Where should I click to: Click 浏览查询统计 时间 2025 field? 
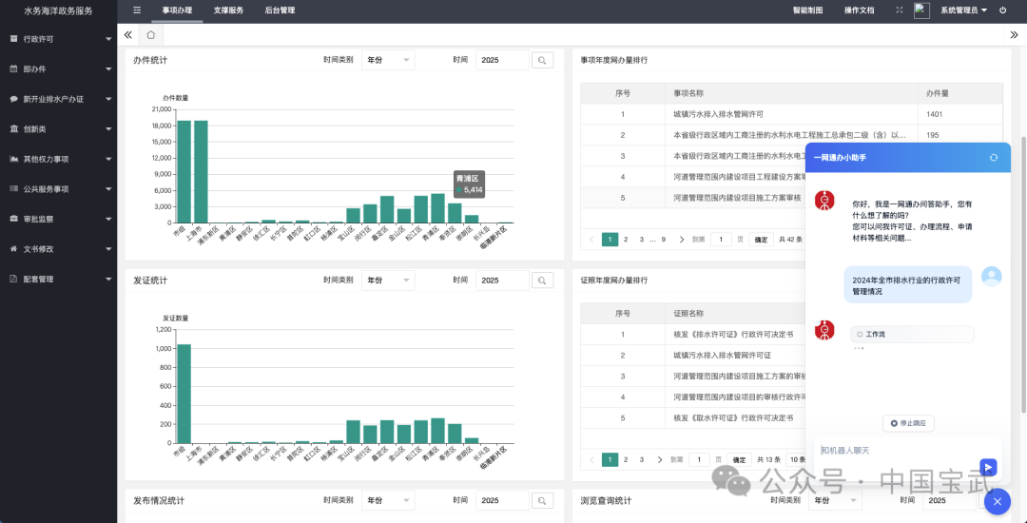click(x=950, y=501)
